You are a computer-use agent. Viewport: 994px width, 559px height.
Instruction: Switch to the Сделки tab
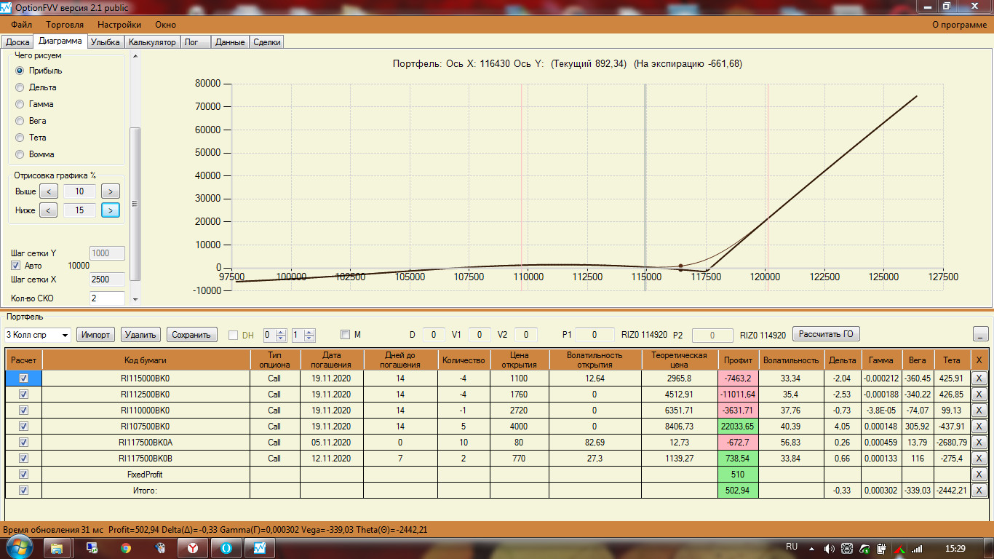pyautogui.click(x=267, y=42)
